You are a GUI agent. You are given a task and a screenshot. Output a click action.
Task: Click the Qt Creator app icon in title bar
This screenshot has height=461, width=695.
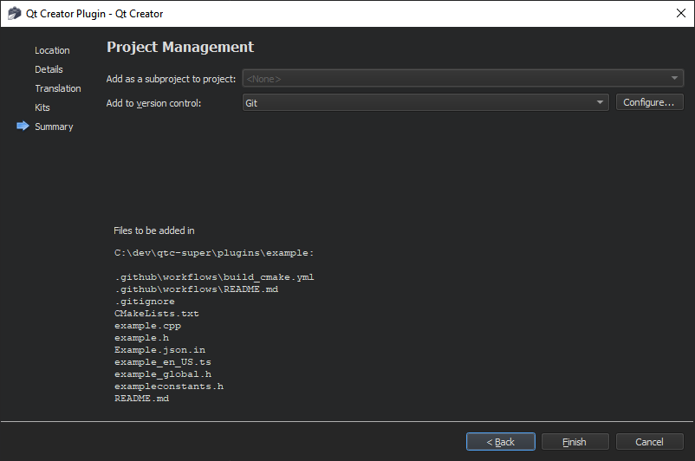[14, 13]
